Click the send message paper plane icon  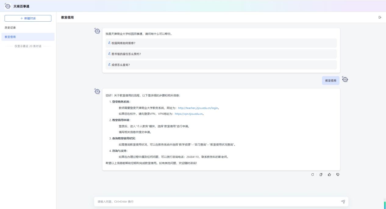[343, 201]
